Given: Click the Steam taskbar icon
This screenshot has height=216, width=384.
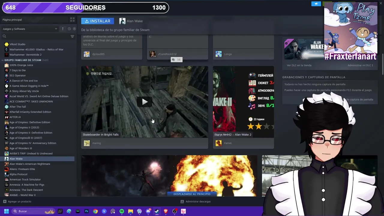Looking at the screenshot, I should click(157, 211).
